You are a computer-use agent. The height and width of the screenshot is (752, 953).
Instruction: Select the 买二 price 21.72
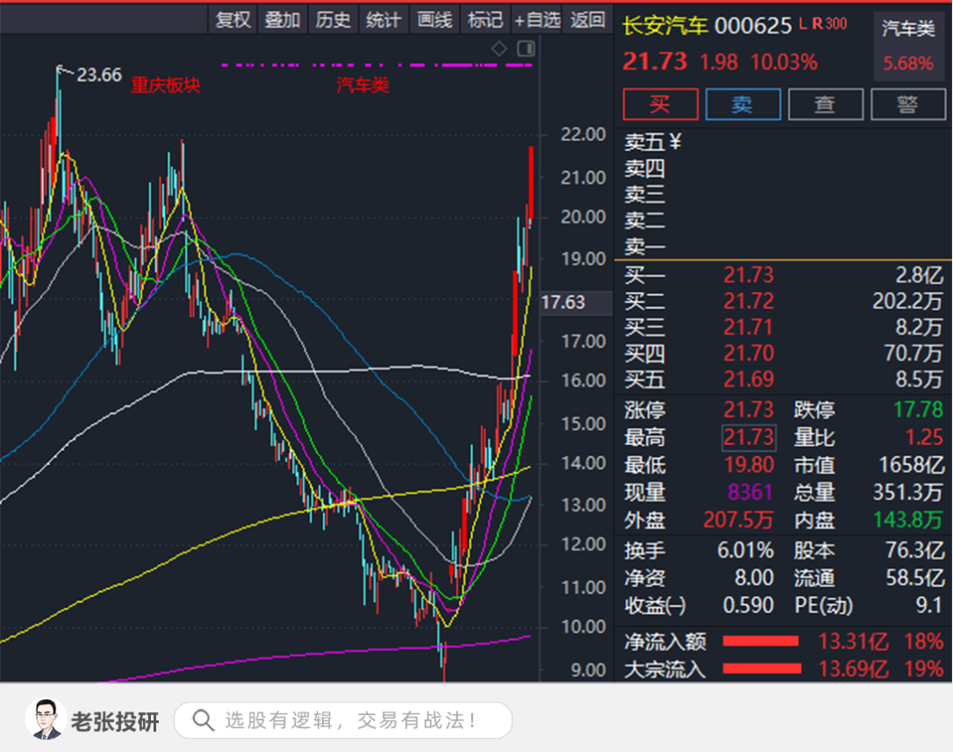[748, 301]
